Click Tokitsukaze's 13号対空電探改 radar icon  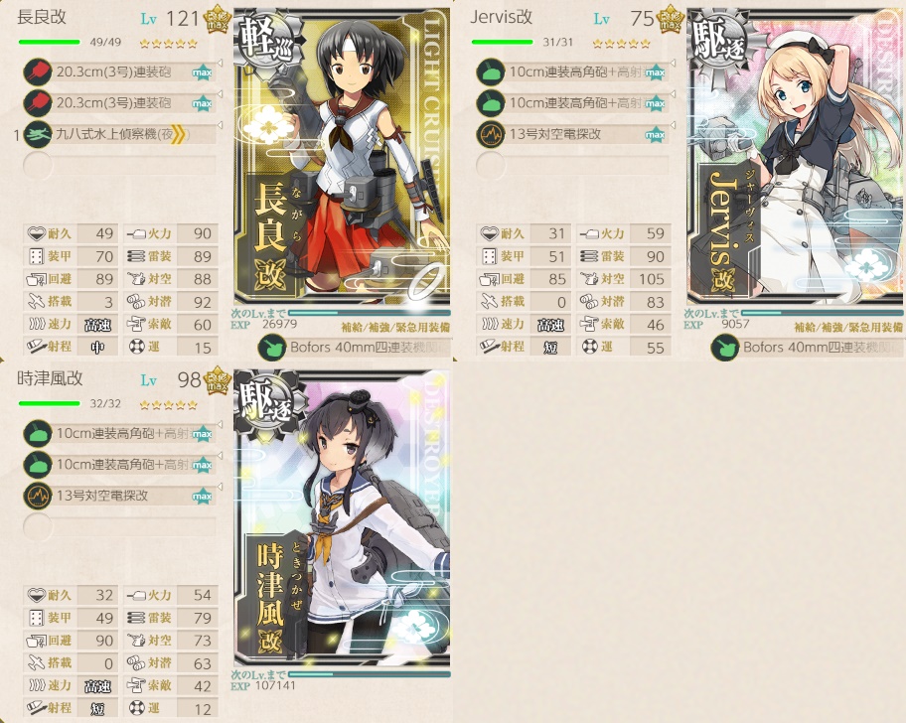38,496
